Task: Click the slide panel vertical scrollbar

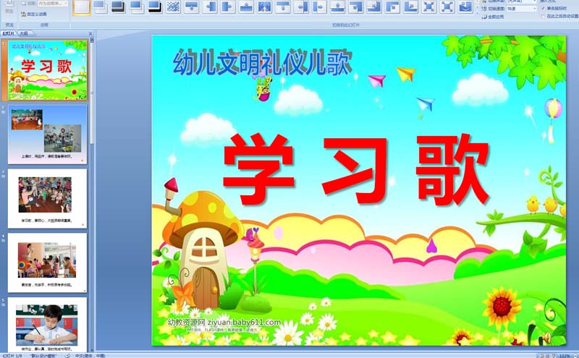Action: pos(93,93)
